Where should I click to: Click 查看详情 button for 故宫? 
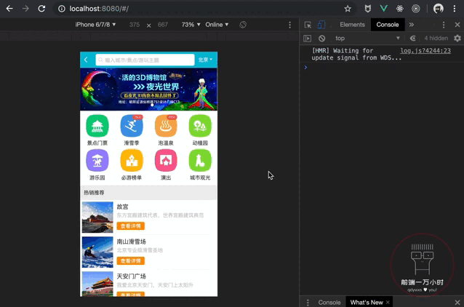pos(130,226)
